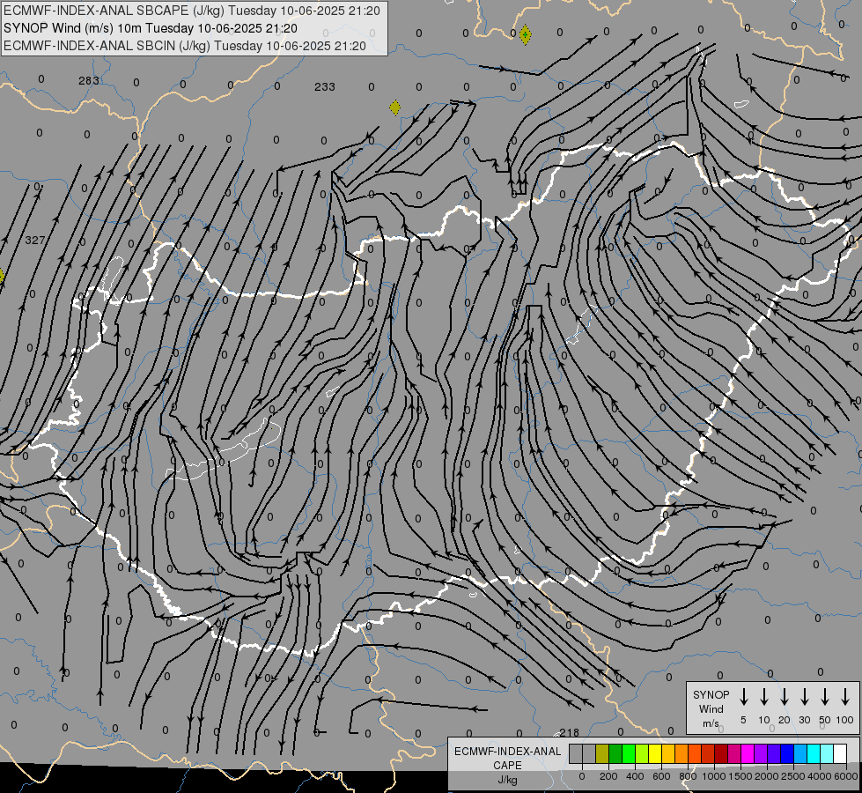The width and height of the screenshot is (862, 793).
Task: Click the 400 tick label in the CAPE legend
Action: [635, 776]
